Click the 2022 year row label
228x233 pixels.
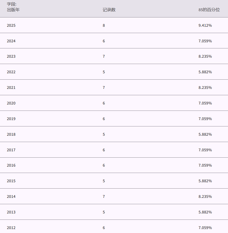pos(11,72)
